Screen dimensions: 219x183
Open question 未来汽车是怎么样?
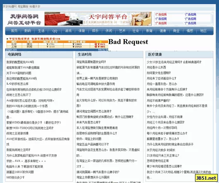88,122
